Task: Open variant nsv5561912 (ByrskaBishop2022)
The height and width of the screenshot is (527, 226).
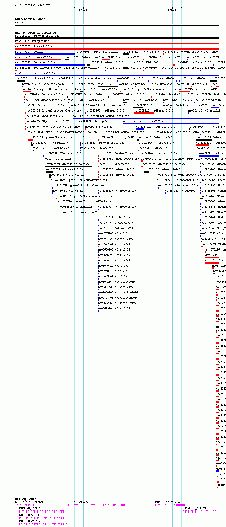Action: coord(37,36)
